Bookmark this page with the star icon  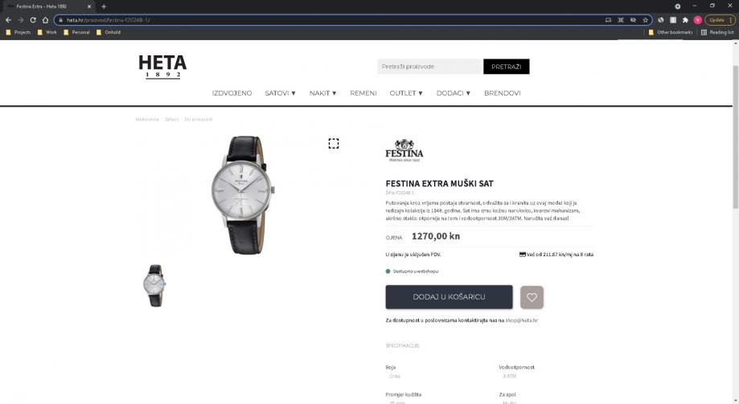click(645, 20)
